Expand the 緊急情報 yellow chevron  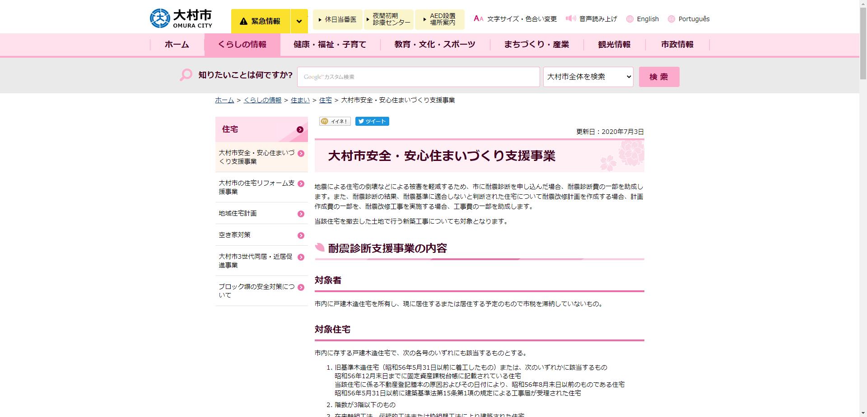pos(299,20)
